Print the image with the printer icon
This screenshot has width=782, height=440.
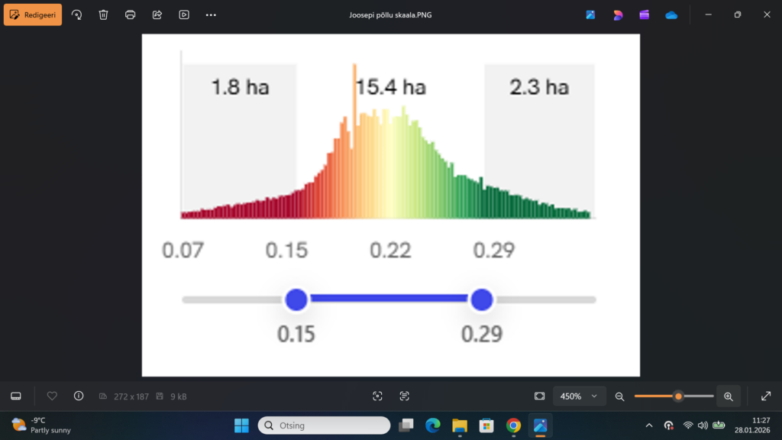click(x=130, y=15)
